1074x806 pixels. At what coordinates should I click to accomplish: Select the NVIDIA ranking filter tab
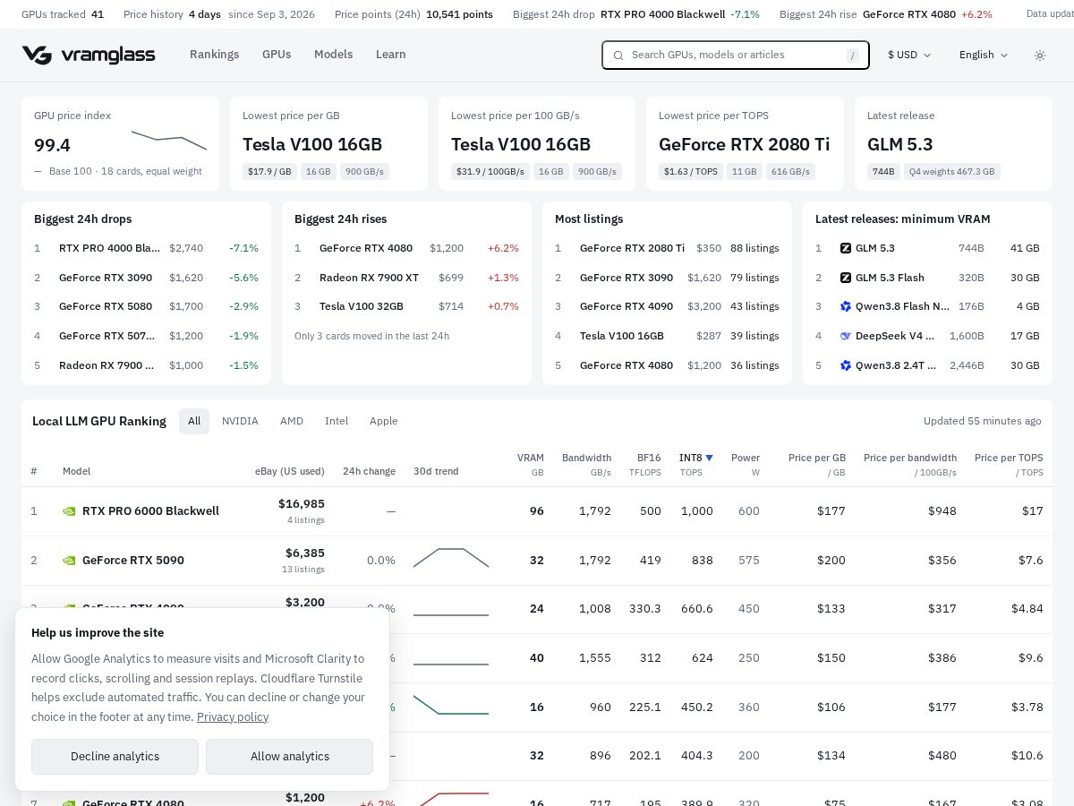240,421
